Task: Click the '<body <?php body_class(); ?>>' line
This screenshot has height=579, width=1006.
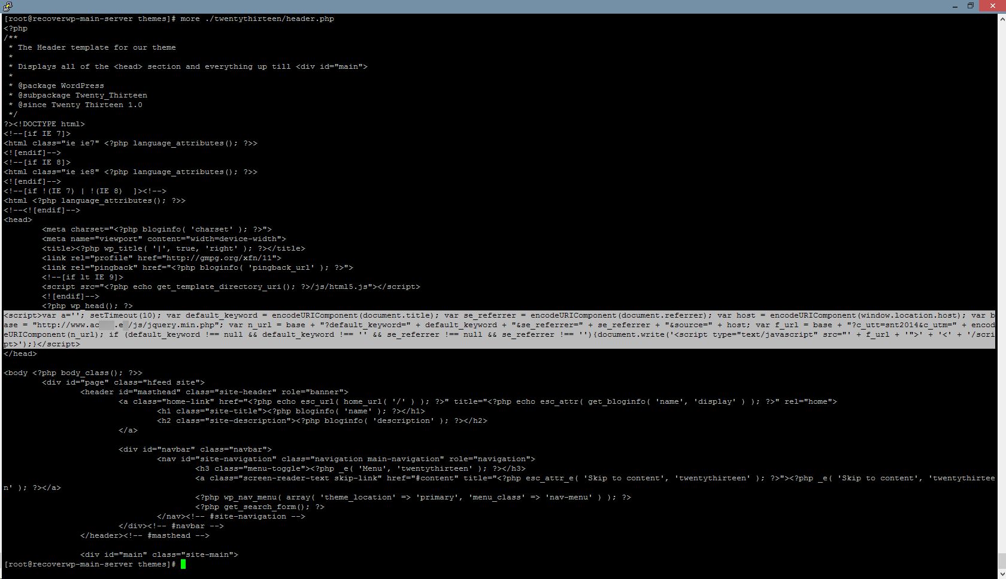Action: coord(73,373)
